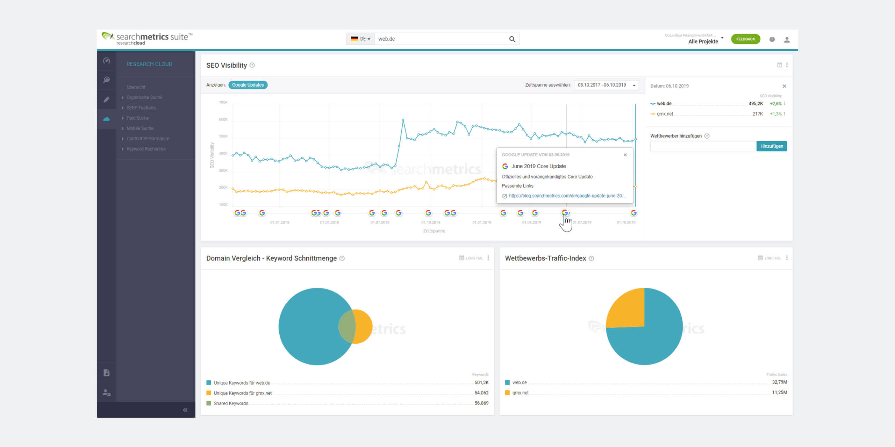Click web.de in the visibility legend

pyautogui.click(x=664, y=103)
